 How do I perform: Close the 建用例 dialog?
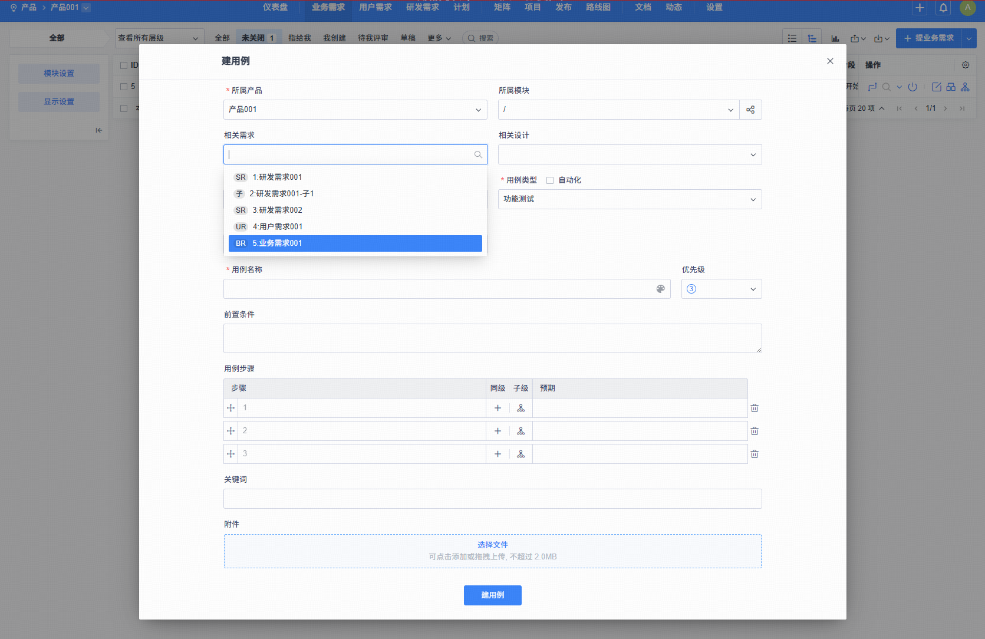click(830, 61)
